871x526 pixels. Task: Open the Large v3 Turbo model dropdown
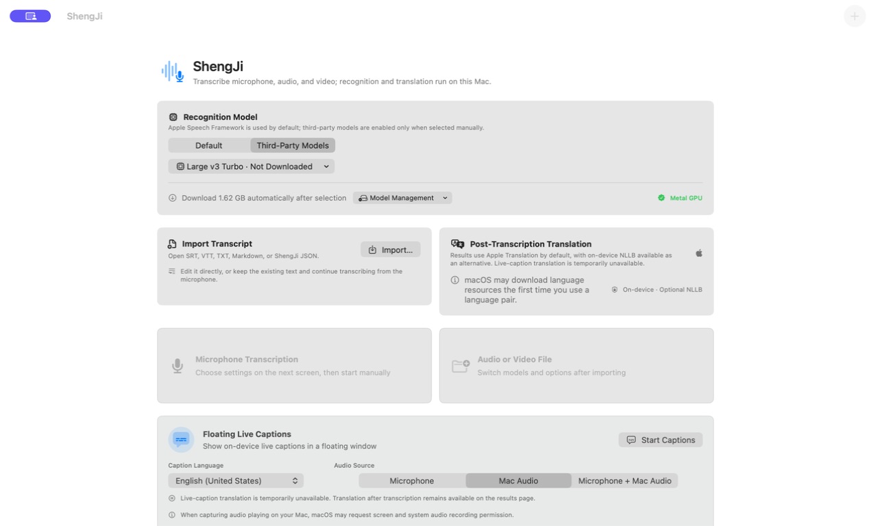[x=252, y=166]
